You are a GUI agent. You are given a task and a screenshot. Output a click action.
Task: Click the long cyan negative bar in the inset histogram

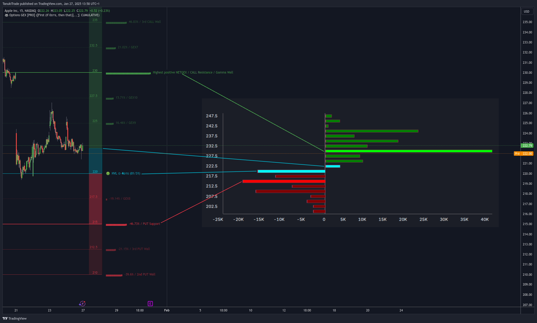[x=291, y=171]
